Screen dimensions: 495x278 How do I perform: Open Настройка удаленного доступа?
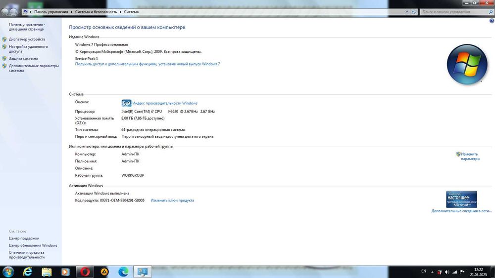pyautogui.click(x=28, y=49)
